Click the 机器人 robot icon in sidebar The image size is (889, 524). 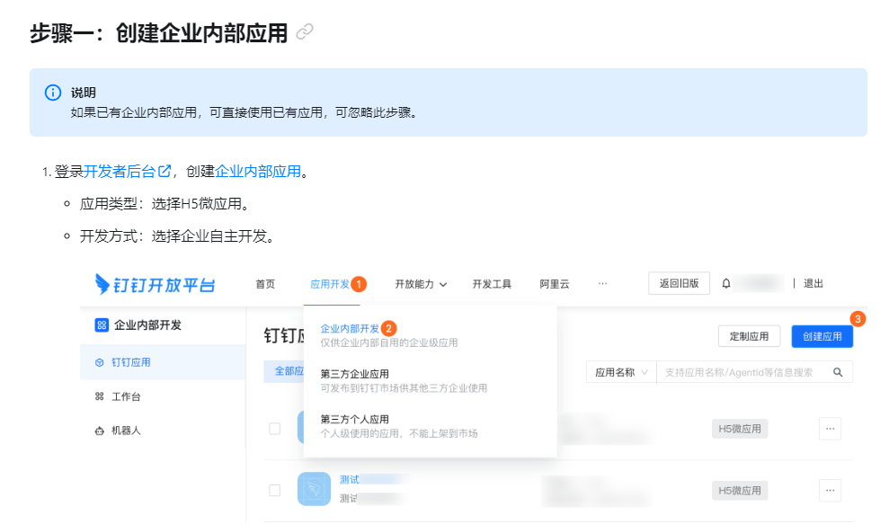click(x=99, y=431)
